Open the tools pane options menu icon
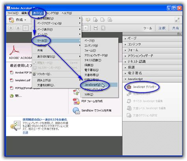The image size is (187, 161). 179,34
